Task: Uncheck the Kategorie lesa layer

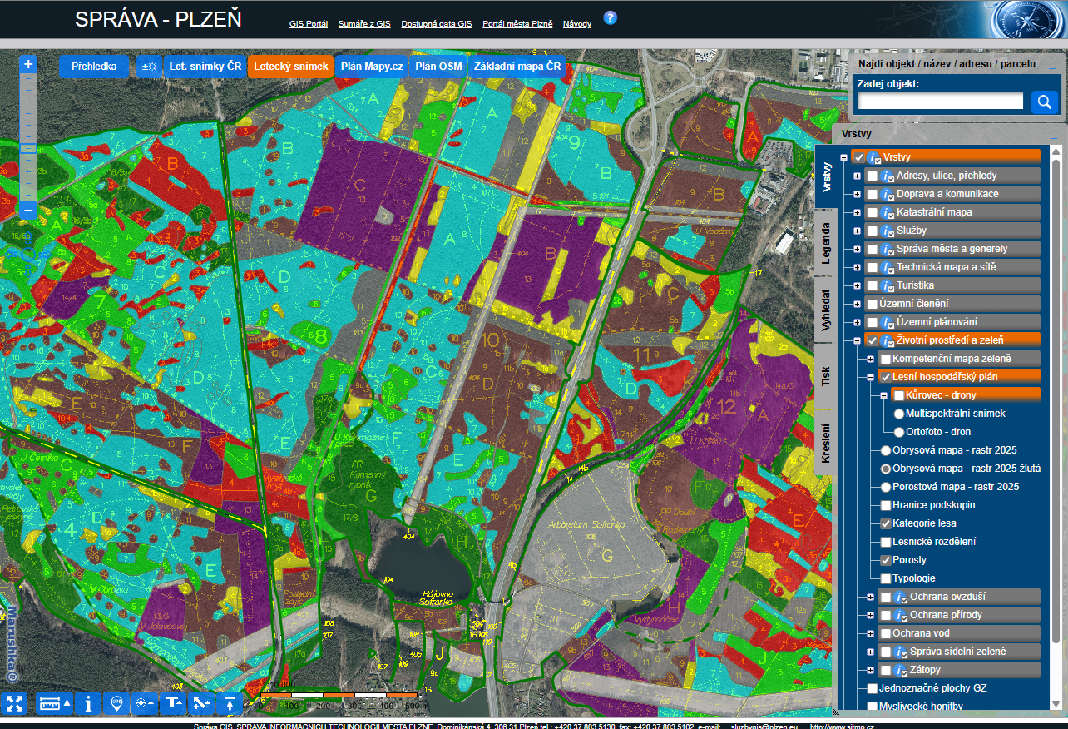Action: tap(886, 523)
